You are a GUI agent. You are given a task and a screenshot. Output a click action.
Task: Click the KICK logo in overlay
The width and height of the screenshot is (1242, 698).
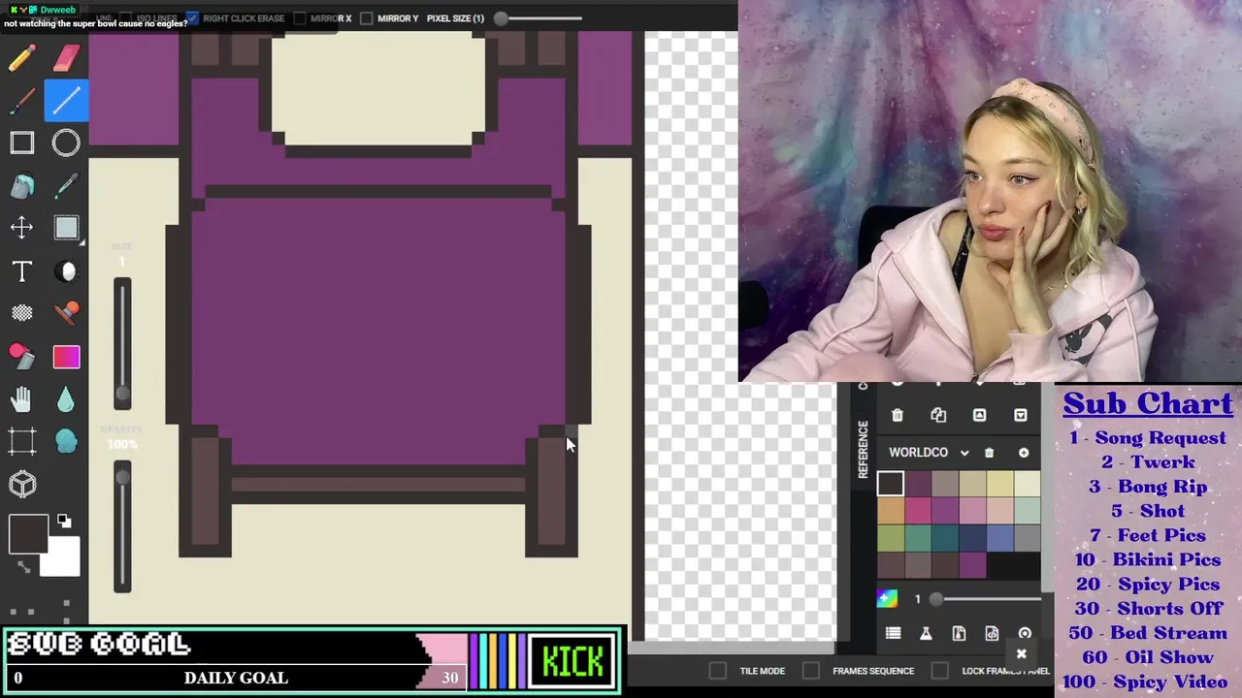coord(573,662)
